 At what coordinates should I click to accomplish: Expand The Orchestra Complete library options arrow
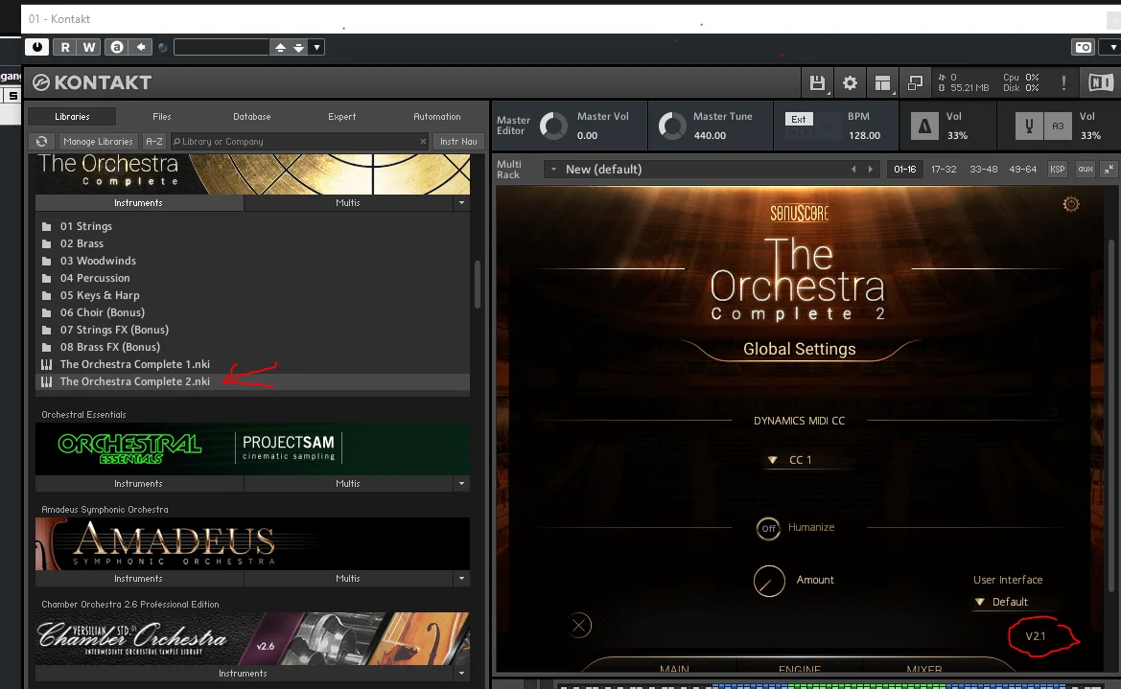coord(461,203)
